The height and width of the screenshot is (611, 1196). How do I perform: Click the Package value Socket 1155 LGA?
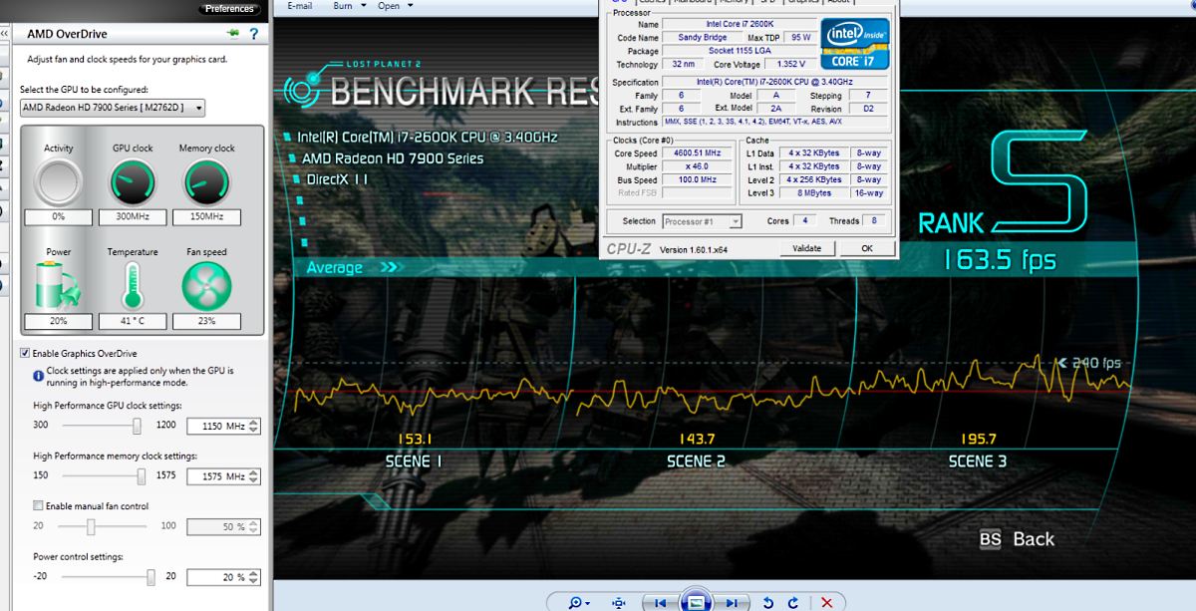739,51
